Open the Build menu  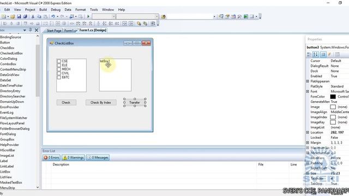(43, 10)
